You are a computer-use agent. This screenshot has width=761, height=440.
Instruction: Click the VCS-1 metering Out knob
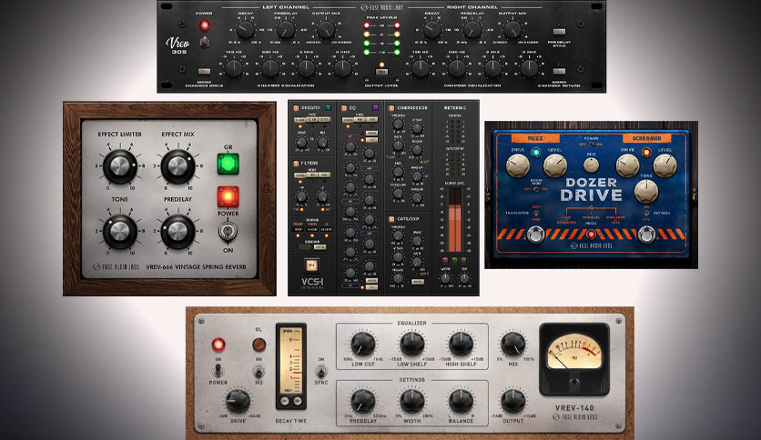pos(464,278)
